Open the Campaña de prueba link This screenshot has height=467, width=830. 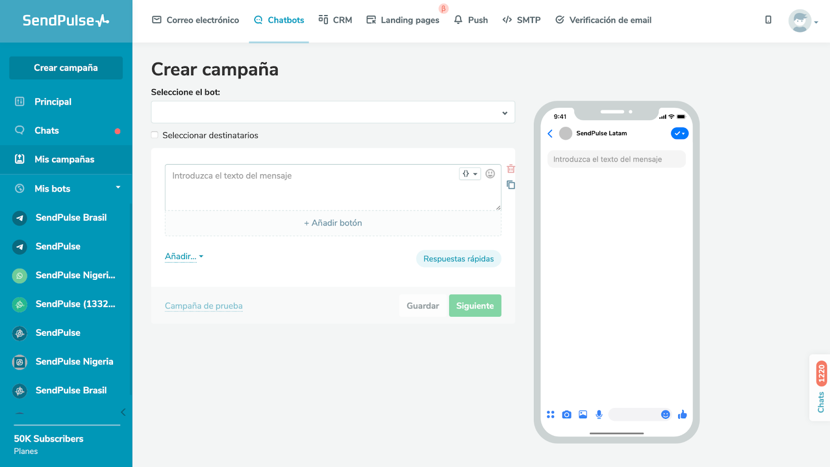(x=204, y=306)
